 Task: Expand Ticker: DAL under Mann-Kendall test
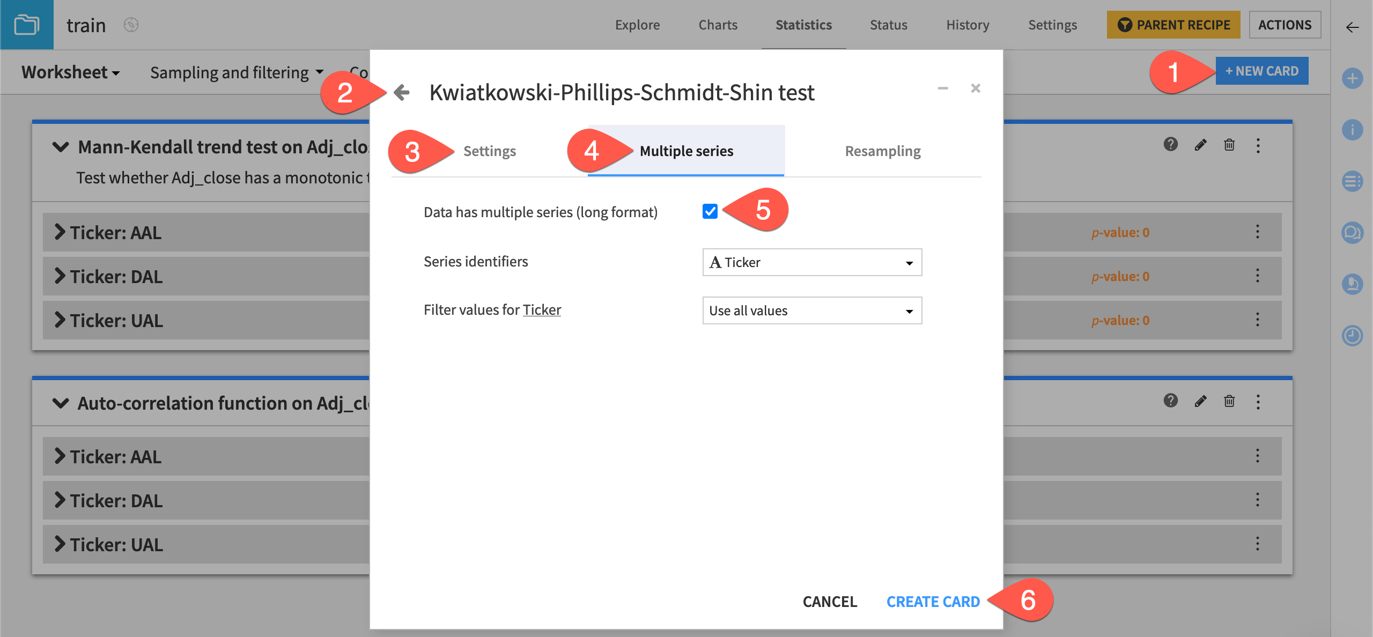click(60, 276)
